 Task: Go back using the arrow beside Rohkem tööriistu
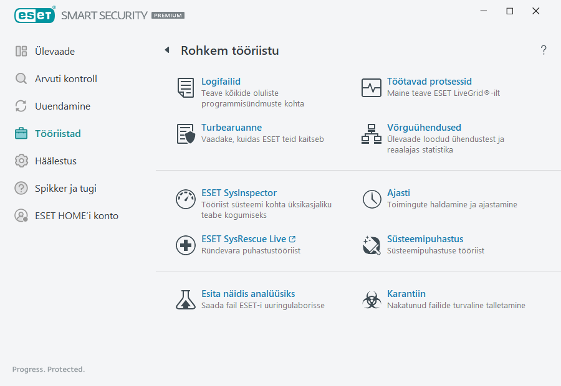[x=166, y=50]
